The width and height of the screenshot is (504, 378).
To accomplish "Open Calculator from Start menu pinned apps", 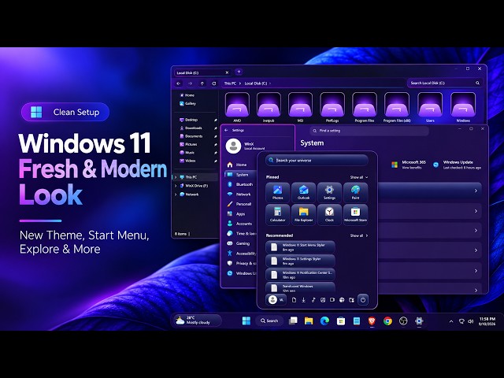I will tap(278, 214).
